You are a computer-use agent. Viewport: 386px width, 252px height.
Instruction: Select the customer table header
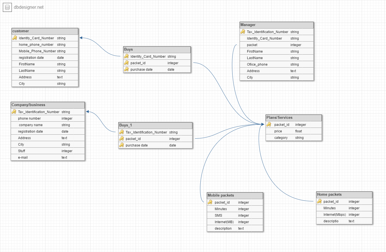[x=45, y=31]
